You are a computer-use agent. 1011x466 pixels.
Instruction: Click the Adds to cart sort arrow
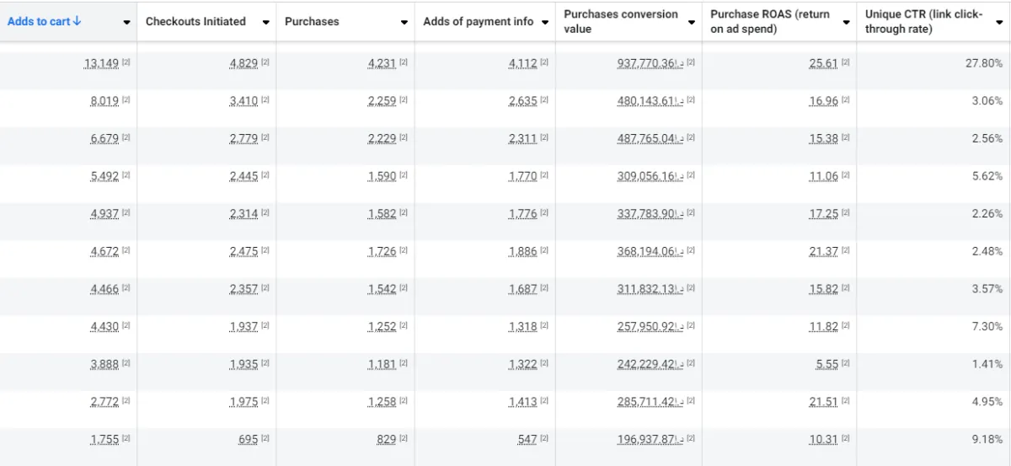78,22
